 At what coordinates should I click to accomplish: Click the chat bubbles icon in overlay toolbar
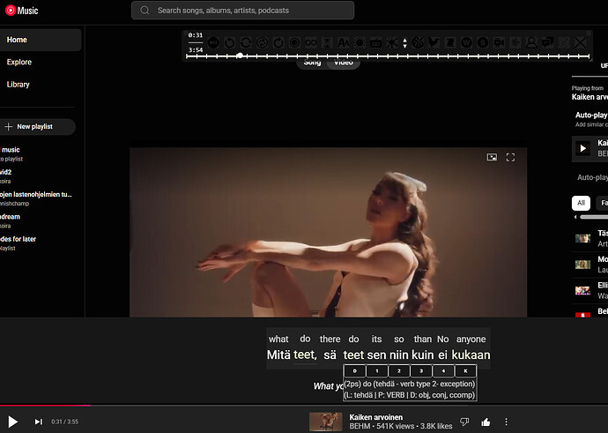548,42
